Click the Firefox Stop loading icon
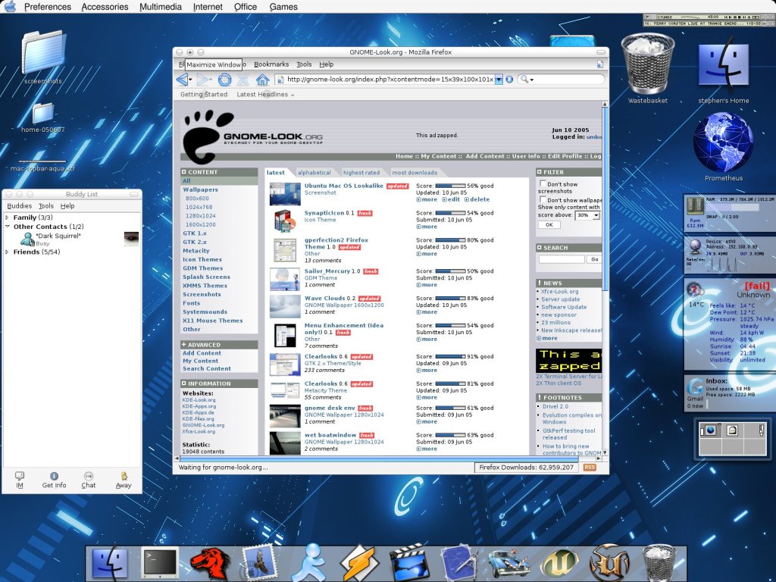Viewport: 776px width, 582px height. (x=243, y=79)
